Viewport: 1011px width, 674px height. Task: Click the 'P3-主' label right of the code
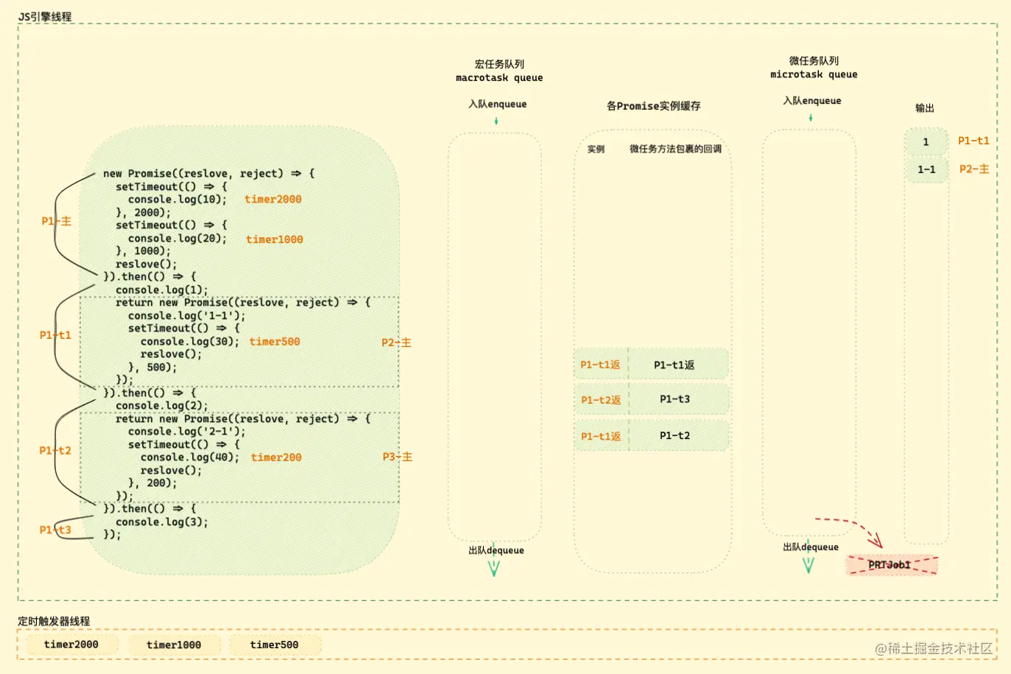[x=398, y=457]
